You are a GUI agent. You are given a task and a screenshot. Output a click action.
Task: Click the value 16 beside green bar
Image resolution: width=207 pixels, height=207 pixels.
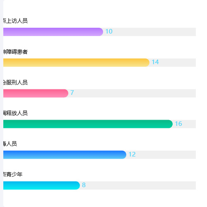pos(178,124)
